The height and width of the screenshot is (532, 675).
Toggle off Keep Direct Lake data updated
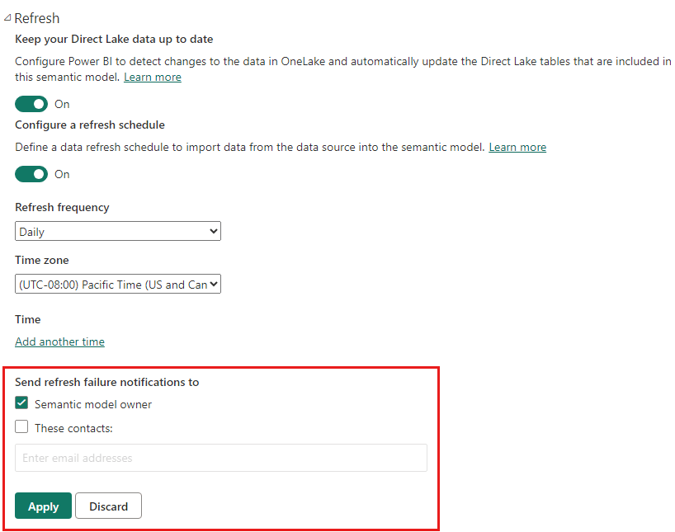[31, 104]
